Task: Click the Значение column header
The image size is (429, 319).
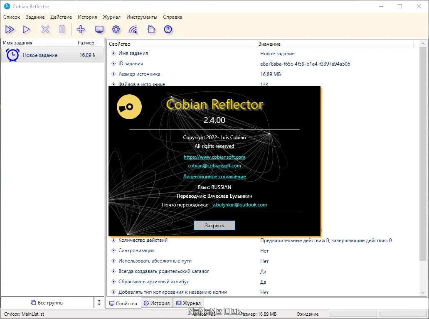Action: 335,44
